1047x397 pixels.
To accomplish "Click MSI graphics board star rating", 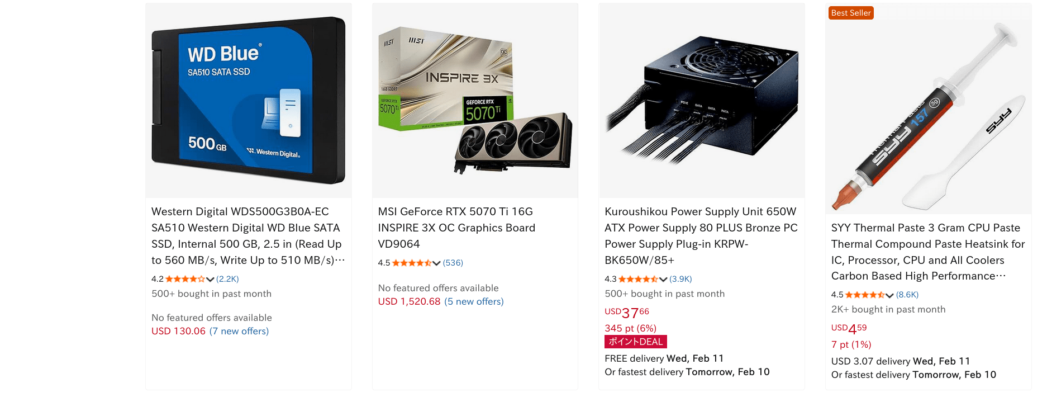I will click(x=412, y=263).
